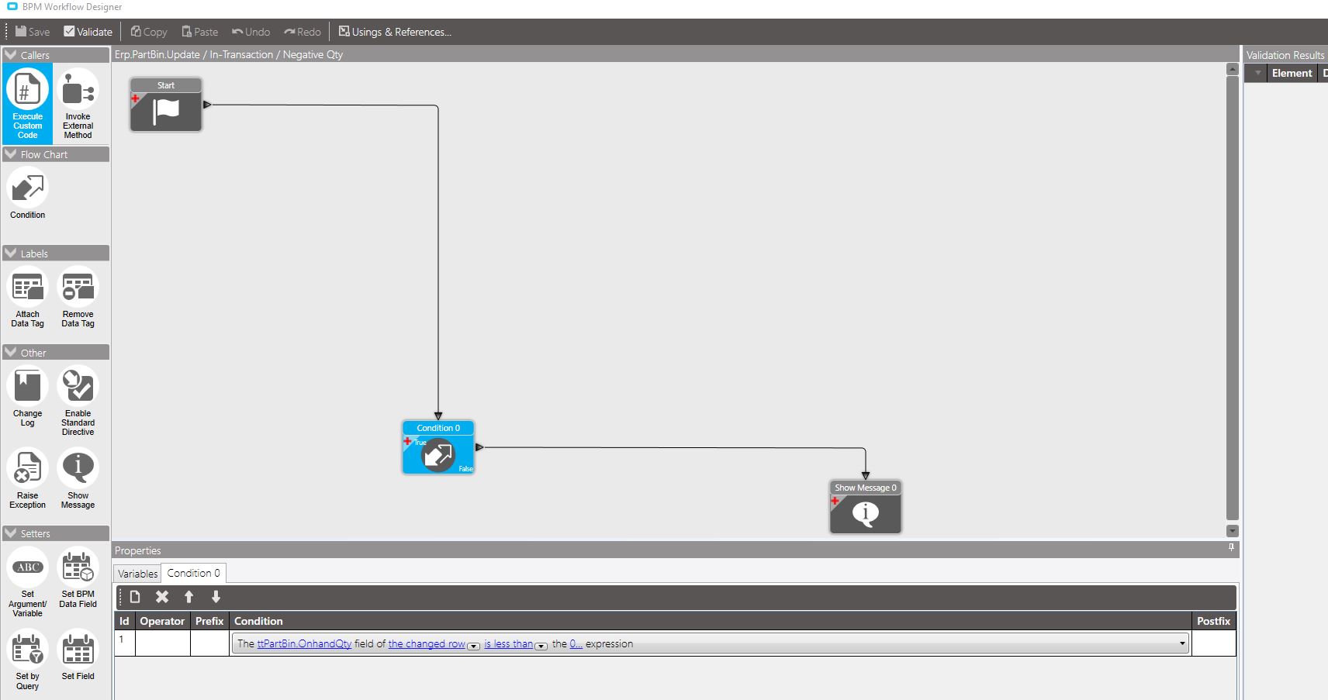Click the Validation Results panel title

tap(1285, 55)
